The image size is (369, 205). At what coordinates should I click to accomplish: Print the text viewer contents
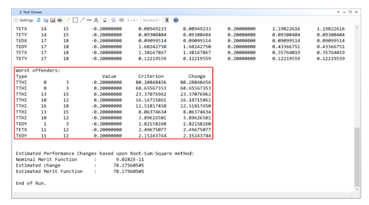pyautogui.click(x=60, y=20)
